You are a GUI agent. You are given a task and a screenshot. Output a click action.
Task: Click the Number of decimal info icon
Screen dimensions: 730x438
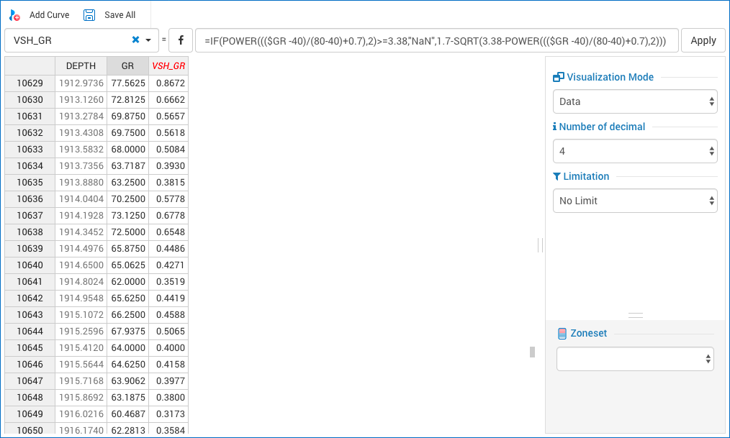coord(555,127)
